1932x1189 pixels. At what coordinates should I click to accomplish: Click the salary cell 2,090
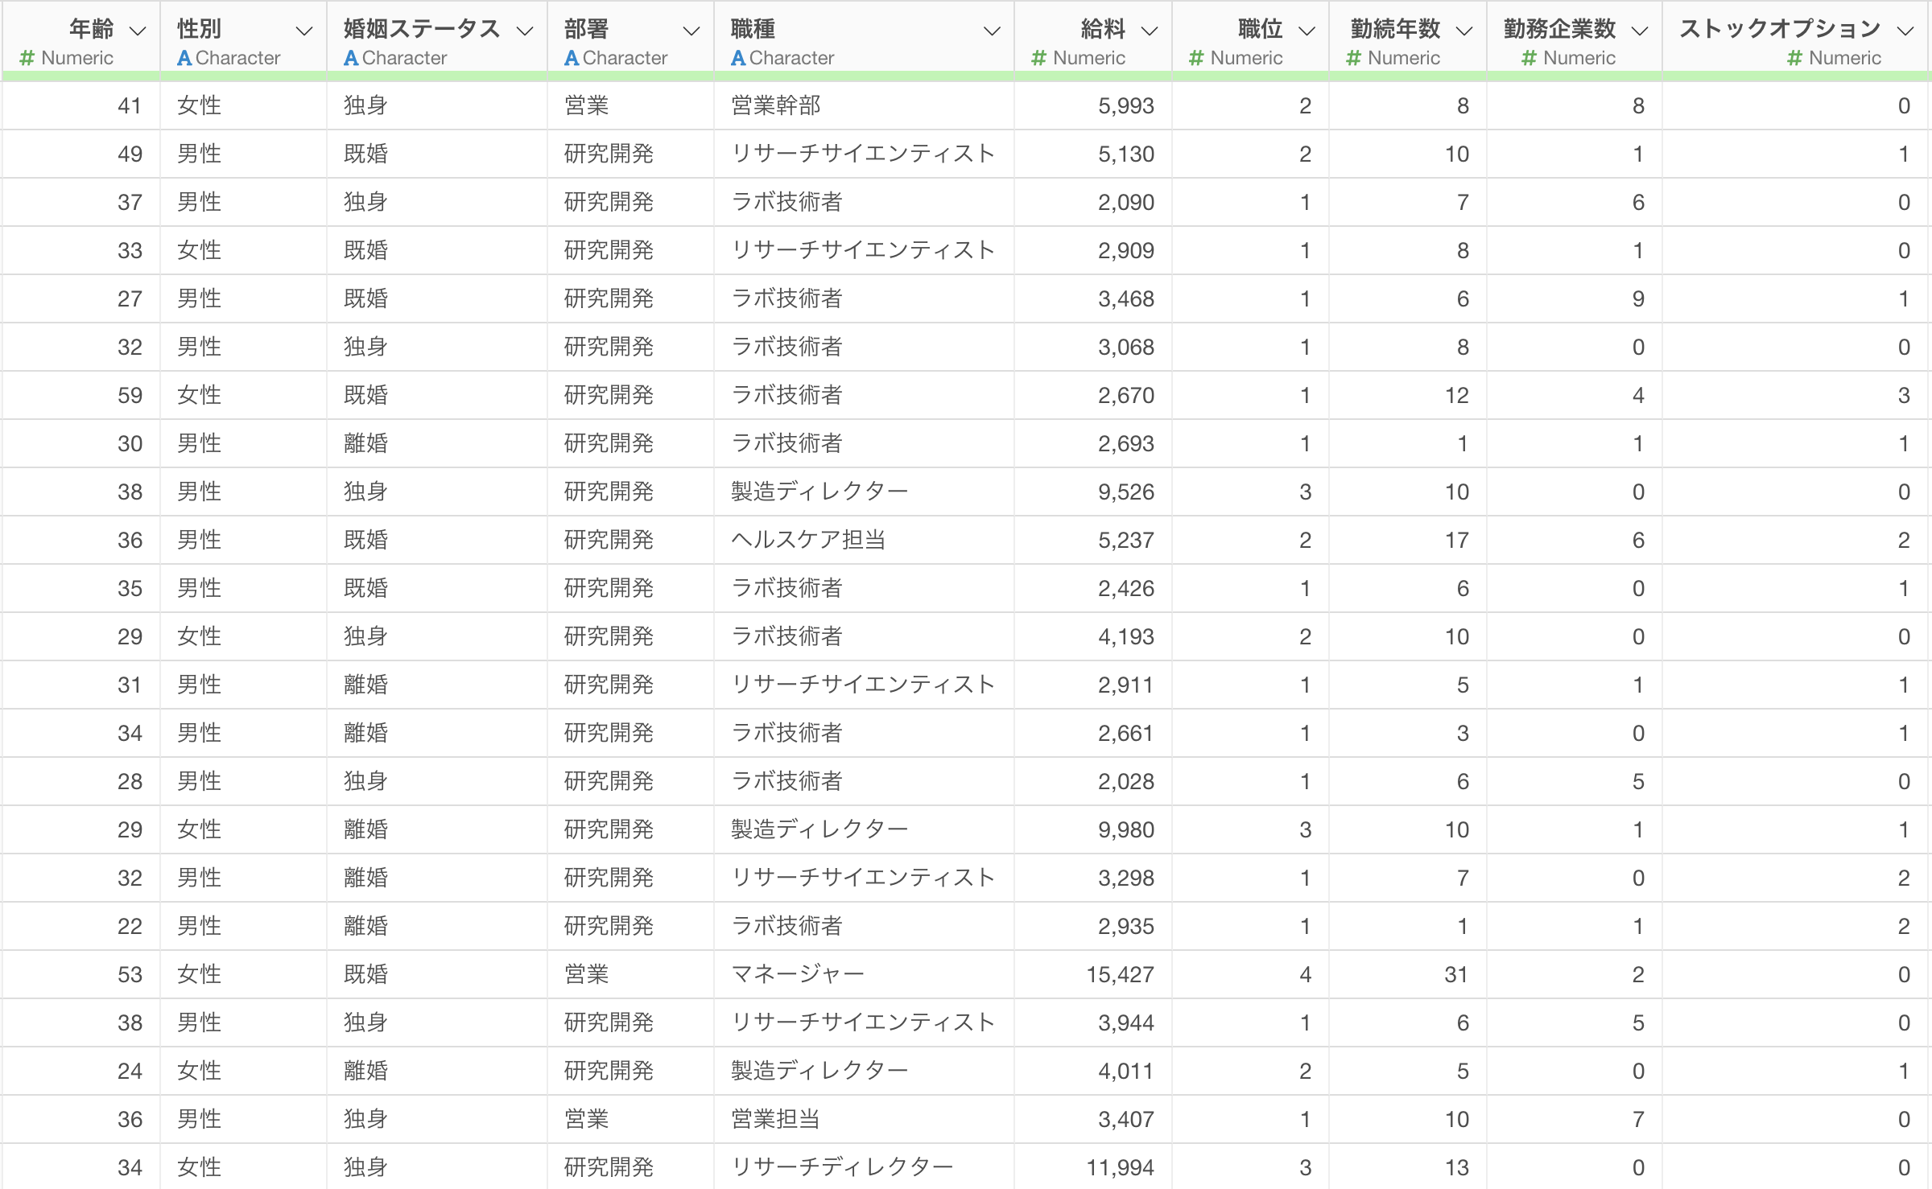(1093, 202)
